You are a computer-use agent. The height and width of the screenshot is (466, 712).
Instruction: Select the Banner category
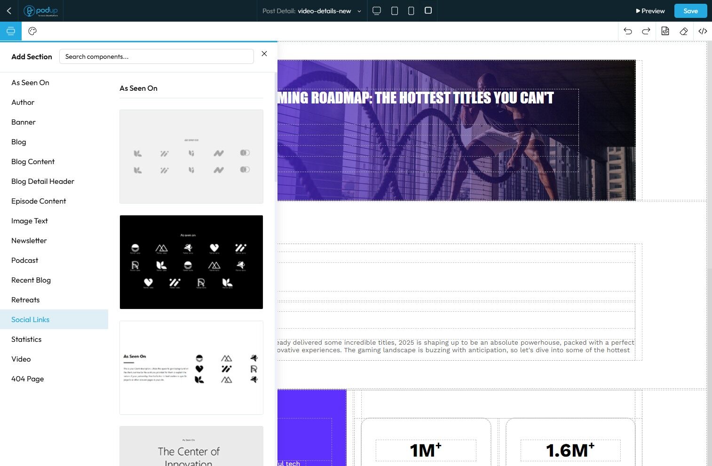pyautogui.click(x=54, y=122)
